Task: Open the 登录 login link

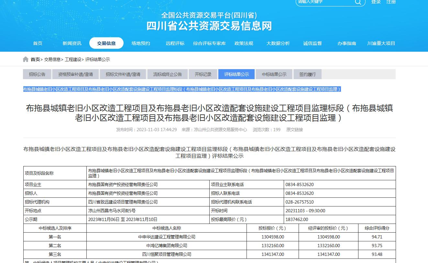Action: pyautogui.click(x=376, y=2)
